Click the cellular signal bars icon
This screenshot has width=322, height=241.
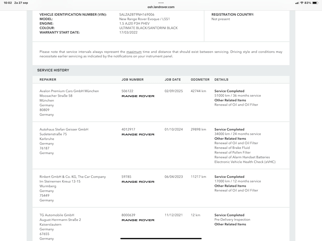point(297,3)
